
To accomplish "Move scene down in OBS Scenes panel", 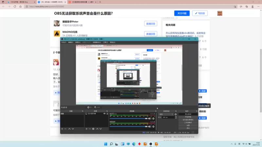I will tap(73, 129).
